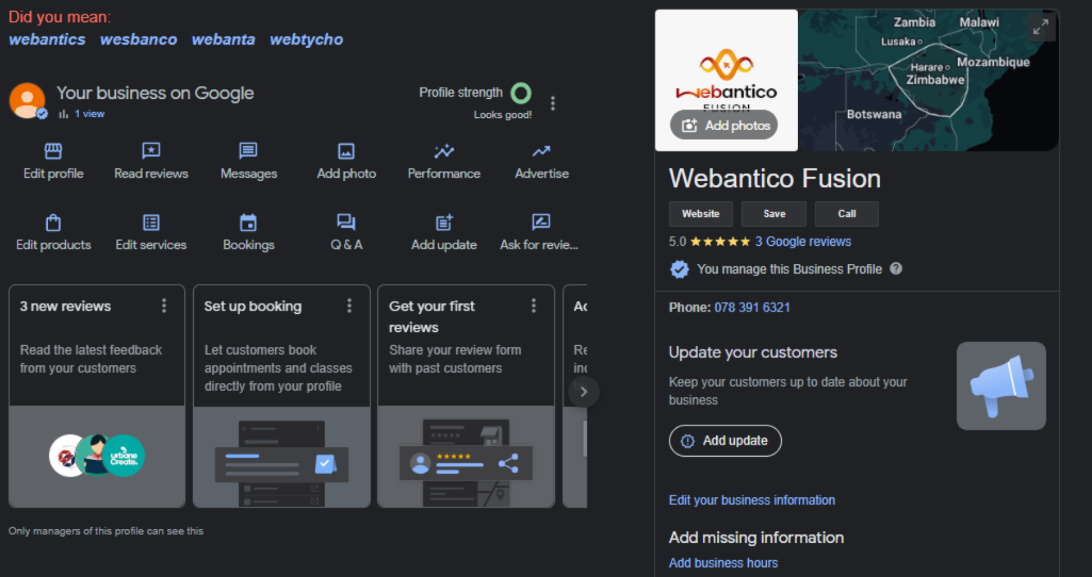
Task: Open Edit products bag icon
Action: pyautogui.click(x=53, y=223)
